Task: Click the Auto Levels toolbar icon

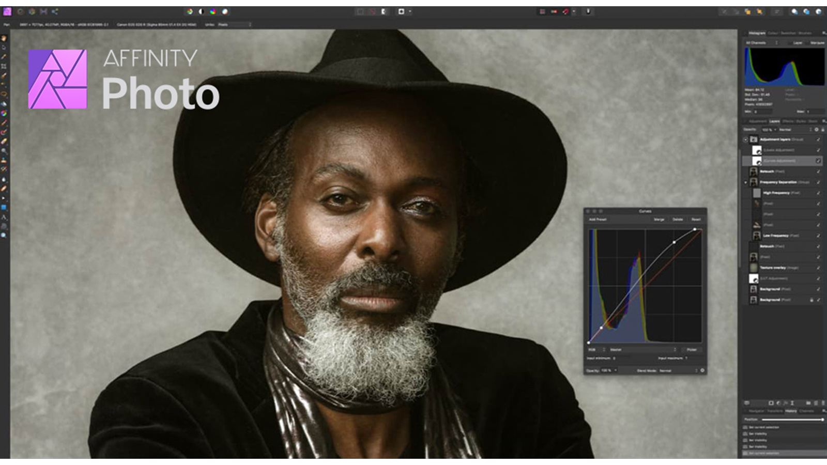Action: pyautogui.click(x=190, y=11)
